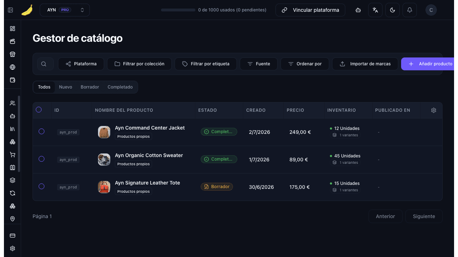Open the users icon in sidebar
Viewport: 458px width, 257px height.
(13, 103)
